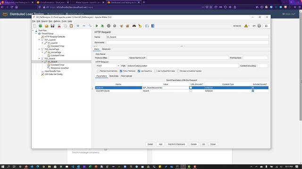Toggle URL Encode for searchProducts row
302x169 pixels.
[x=191, y=91]
